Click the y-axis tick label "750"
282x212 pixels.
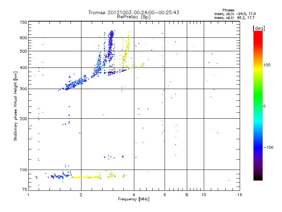coord(24,22)
